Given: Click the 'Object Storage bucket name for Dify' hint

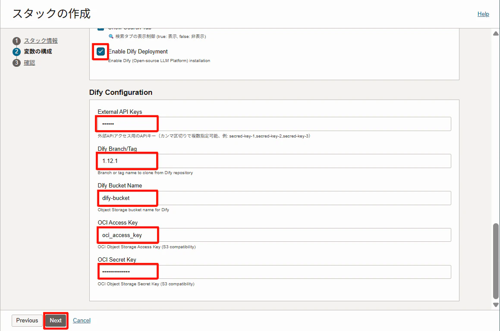Looking at the screenshot, I should (x=133, y=209).
